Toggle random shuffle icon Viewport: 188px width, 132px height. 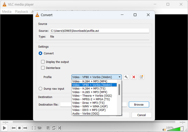pos(59,128)
